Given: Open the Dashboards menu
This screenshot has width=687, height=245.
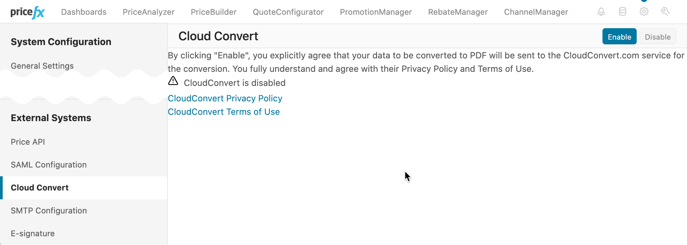Looking at the screenshot, I should pyautogui.click(x=84, y=12).
